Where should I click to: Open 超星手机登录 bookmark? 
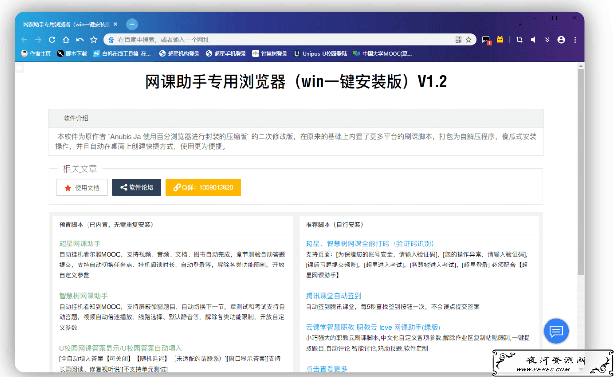point(226,54)
